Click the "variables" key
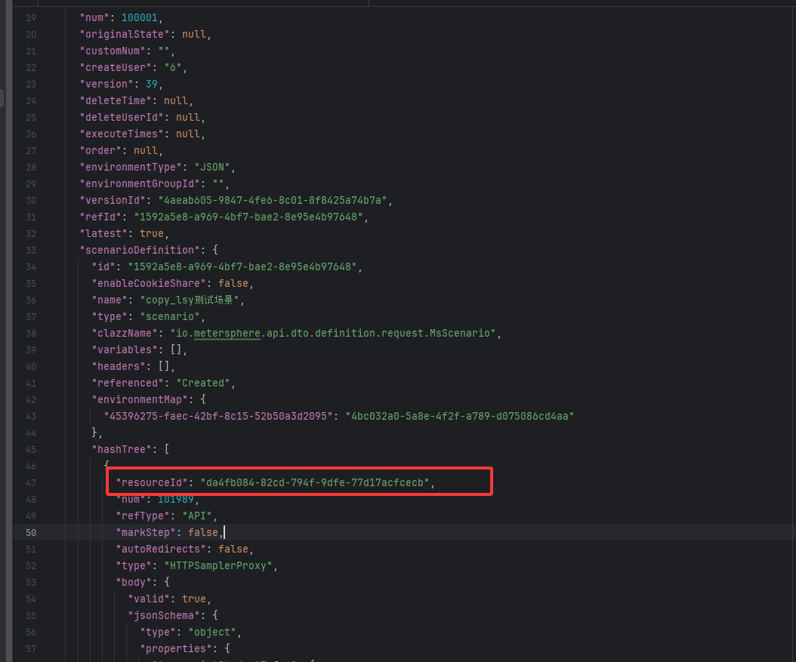This screenshot has height=662, width=796. pyautogui.click(x=125, y=350)
